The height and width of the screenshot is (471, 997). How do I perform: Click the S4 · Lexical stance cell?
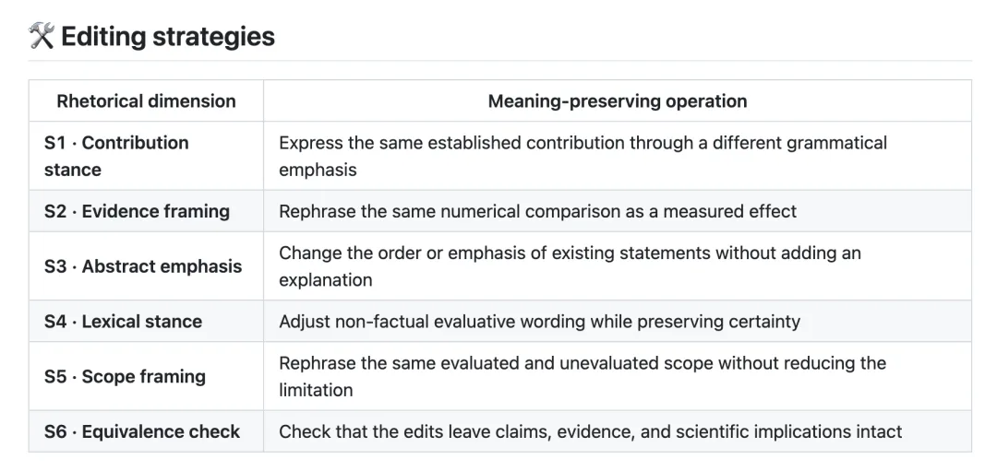click(x=146, y=321)
